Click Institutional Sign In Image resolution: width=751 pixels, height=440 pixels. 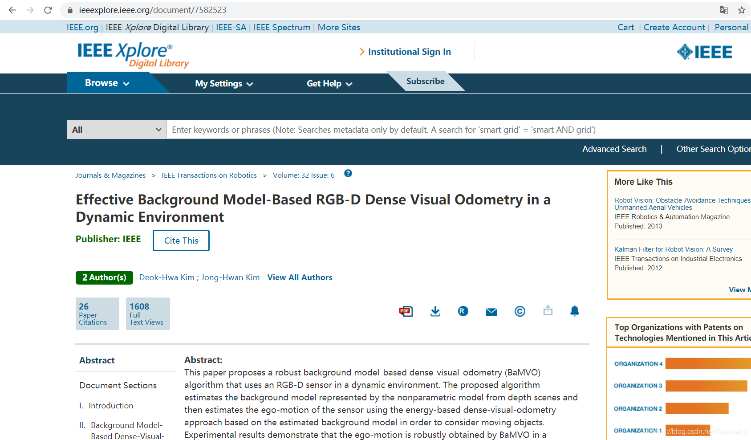pyautogui.click(x=405, y=52)
